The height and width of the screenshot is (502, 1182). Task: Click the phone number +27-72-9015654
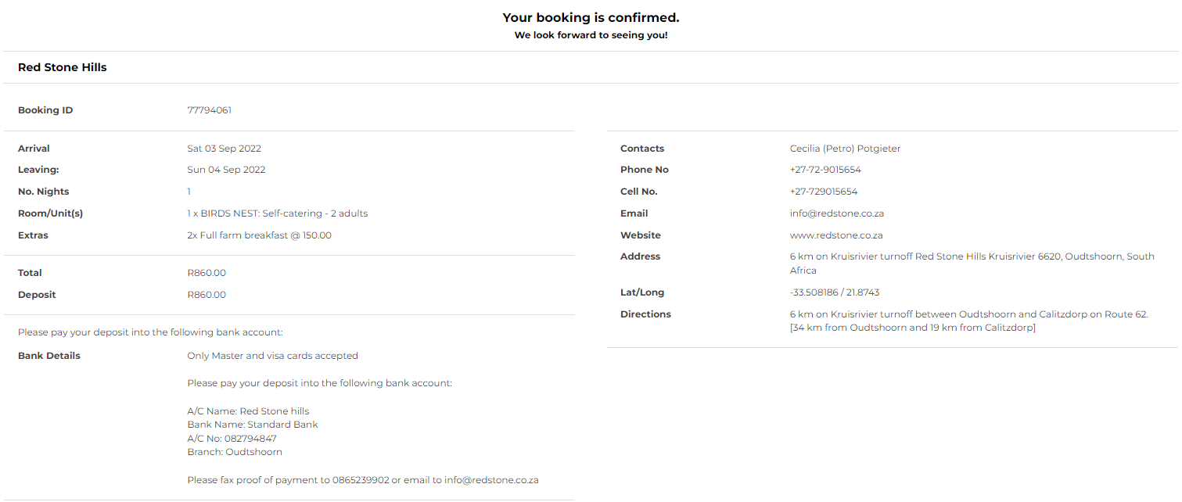[x=825, y=170]
